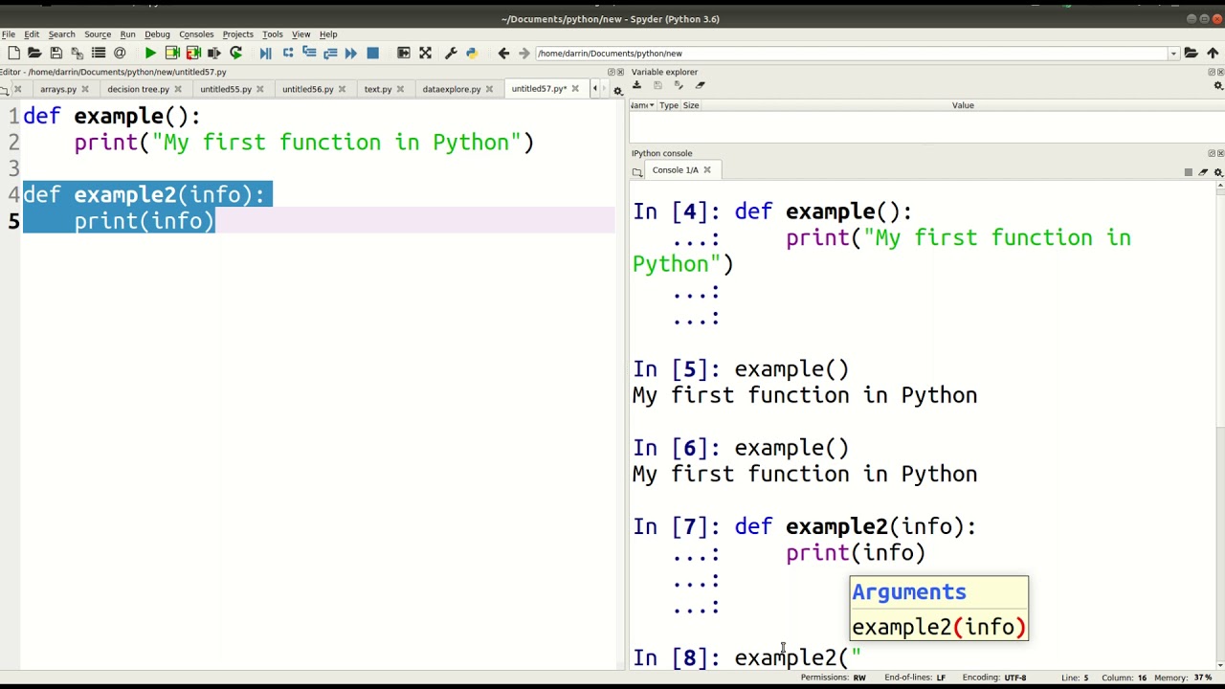
Task: Stop debugging with the blue square
Action: point(373,54)
